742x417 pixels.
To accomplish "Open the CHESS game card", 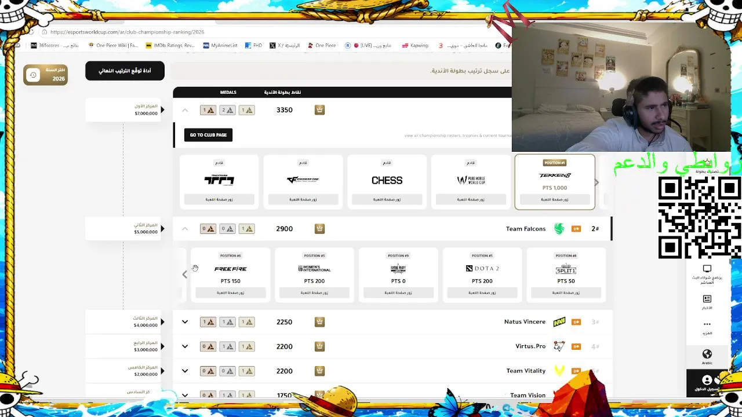I will 387,182.
